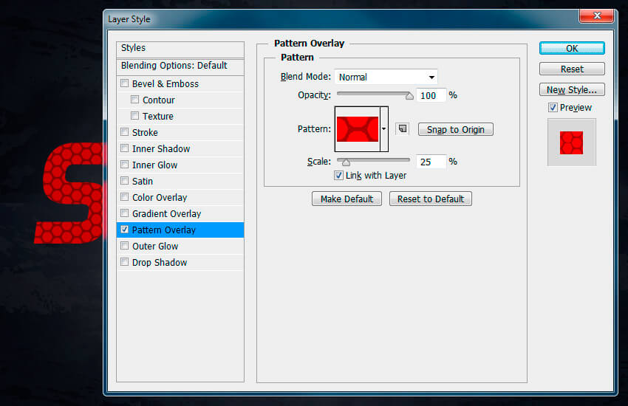Enable the Contour checkbox
This screenshot has width=628, height=406.
click(x=135, y=99)
